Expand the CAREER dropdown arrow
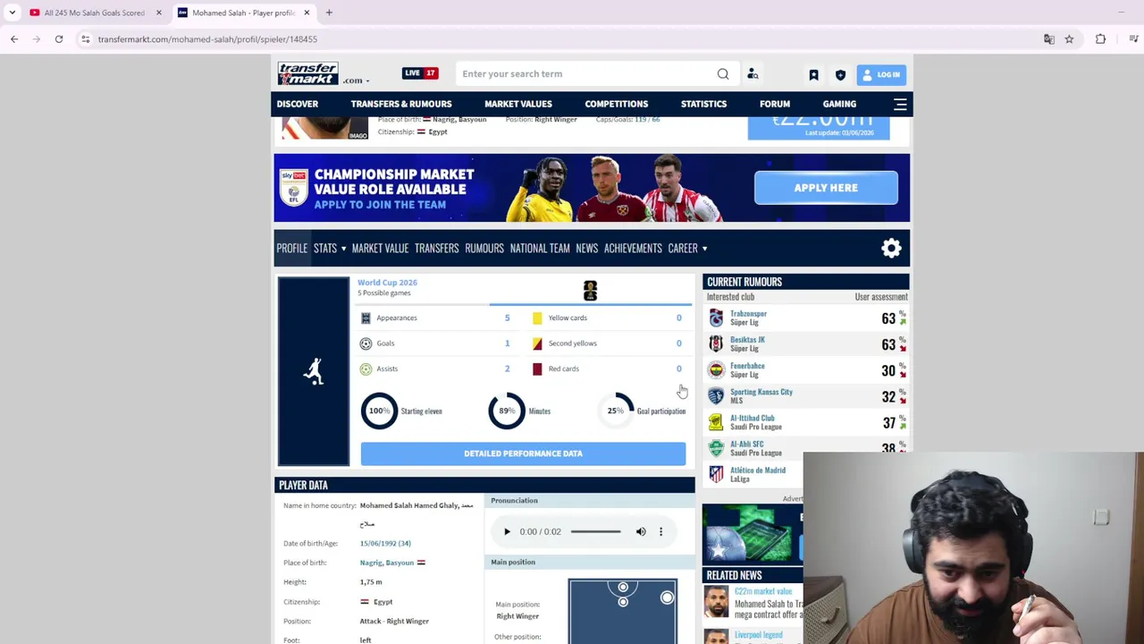The height and width of the screenshot is (644, 1144). tap(704, 249)
